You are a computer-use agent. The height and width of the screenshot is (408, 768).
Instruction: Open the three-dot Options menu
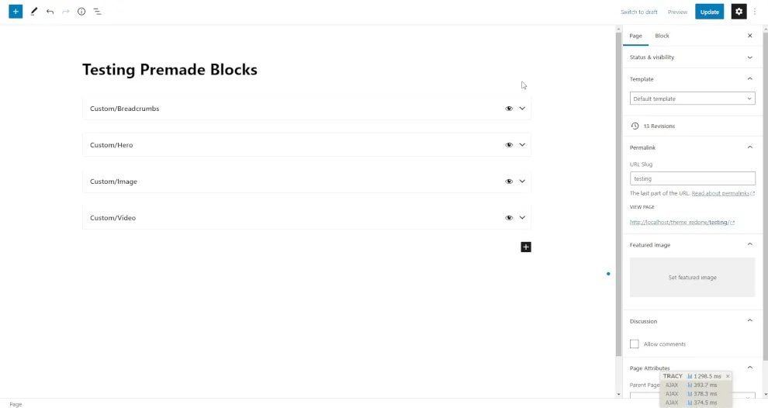[x=755, y=12]
